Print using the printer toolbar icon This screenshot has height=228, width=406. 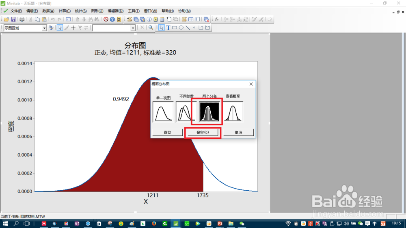pos(22,19)
